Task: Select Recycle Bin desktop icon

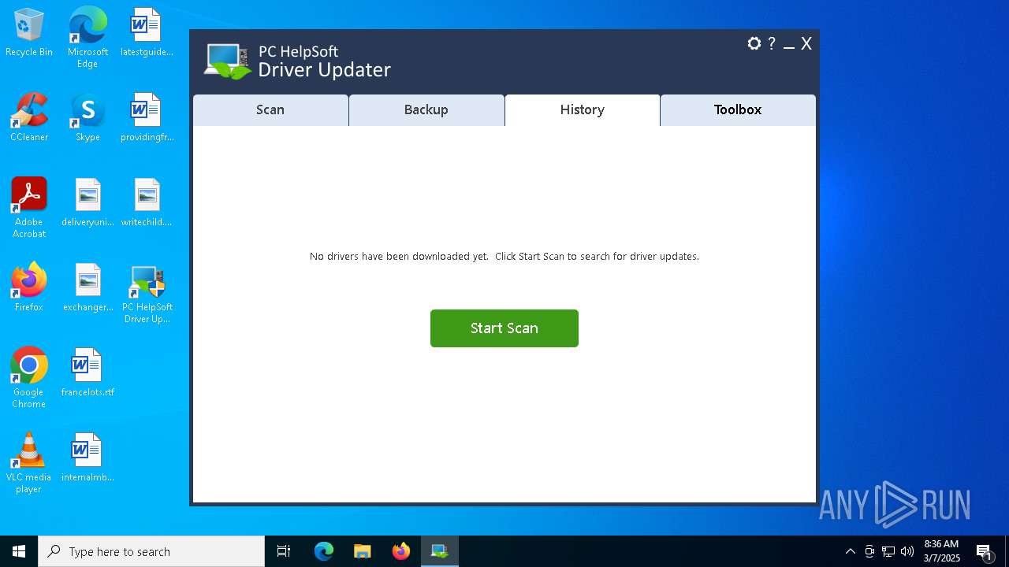Action: coord(29,34)
